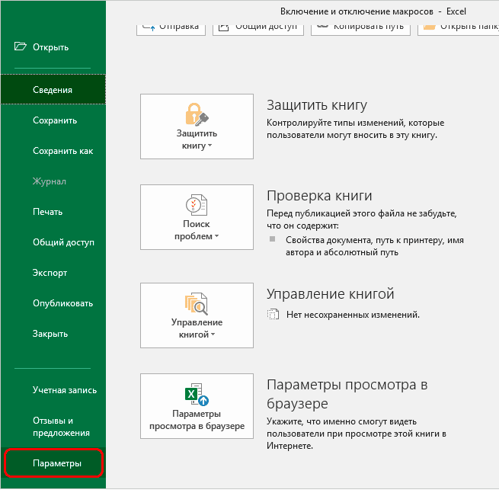Click 'Параметры просмотра в браузере' button
The height and width of the screenshot is (493, 499).
[197, 406]
